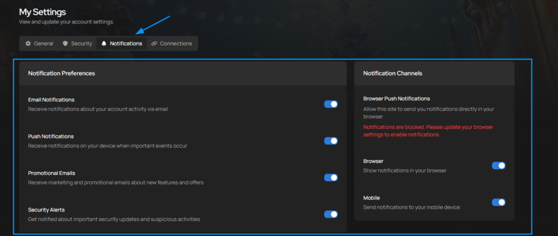Disable the Email Notifications toggle
The image size is (558, 236).
tap(331, 104)
